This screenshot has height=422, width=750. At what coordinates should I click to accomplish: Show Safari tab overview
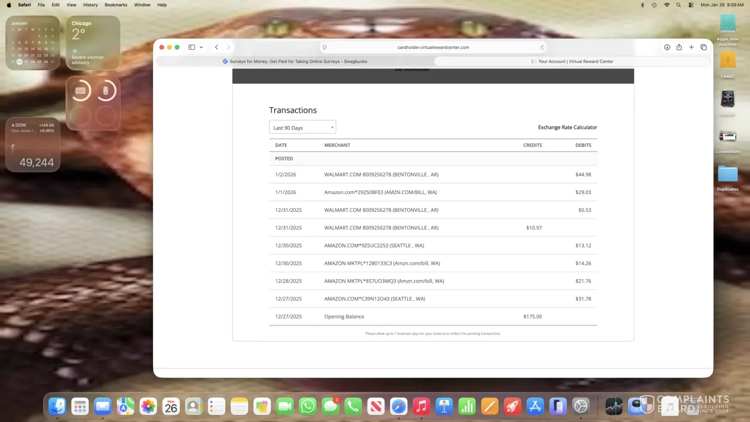pyautogui.click(x=704, y=47)
